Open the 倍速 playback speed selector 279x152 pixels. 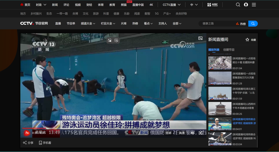point(168,133)
